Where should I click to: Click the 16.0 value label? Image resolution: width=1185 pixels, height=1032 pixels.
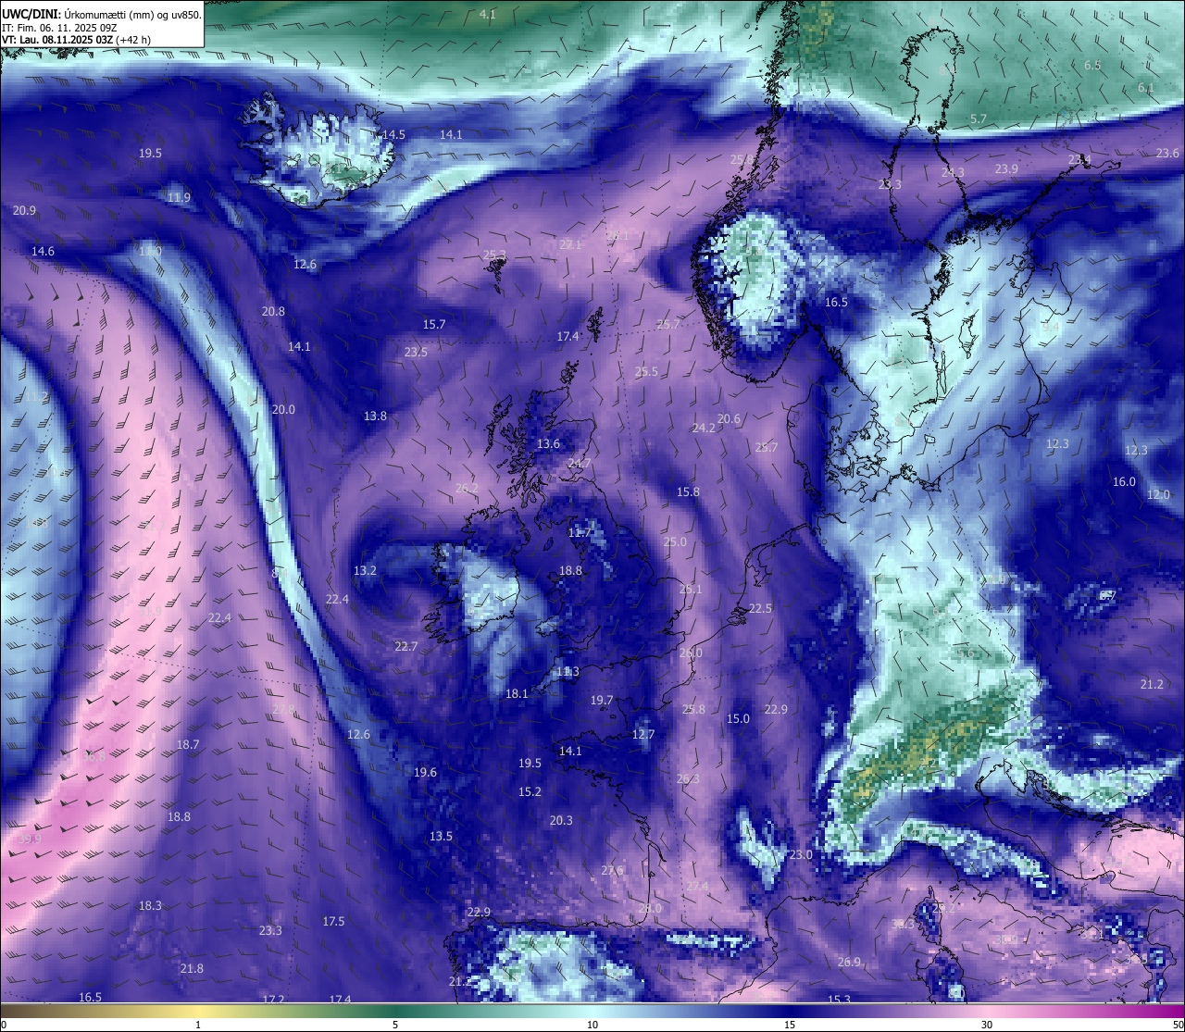pos(1124,482)
